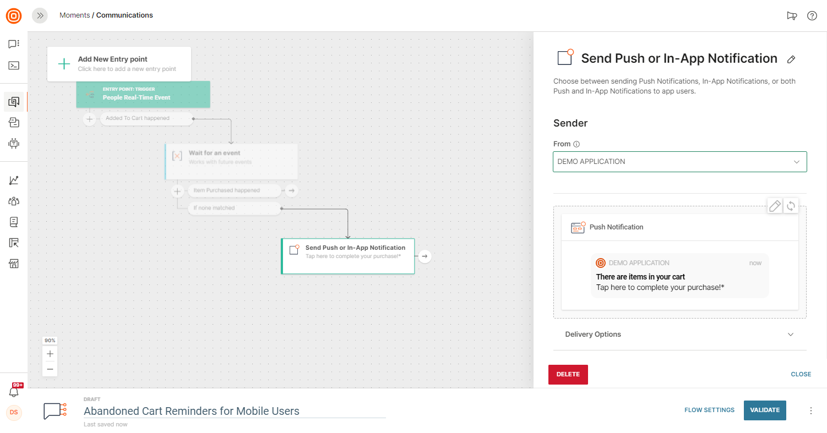Expand the Delivery Options section
This screenshot has height=433, width=827.
click(x=679, y=335)
